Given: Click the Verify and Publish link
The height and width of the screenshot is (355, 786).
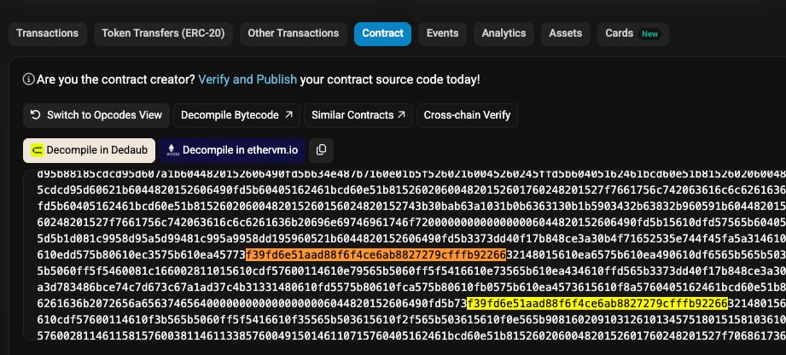Looking at the screenshot, I should [x=247, y=79].
